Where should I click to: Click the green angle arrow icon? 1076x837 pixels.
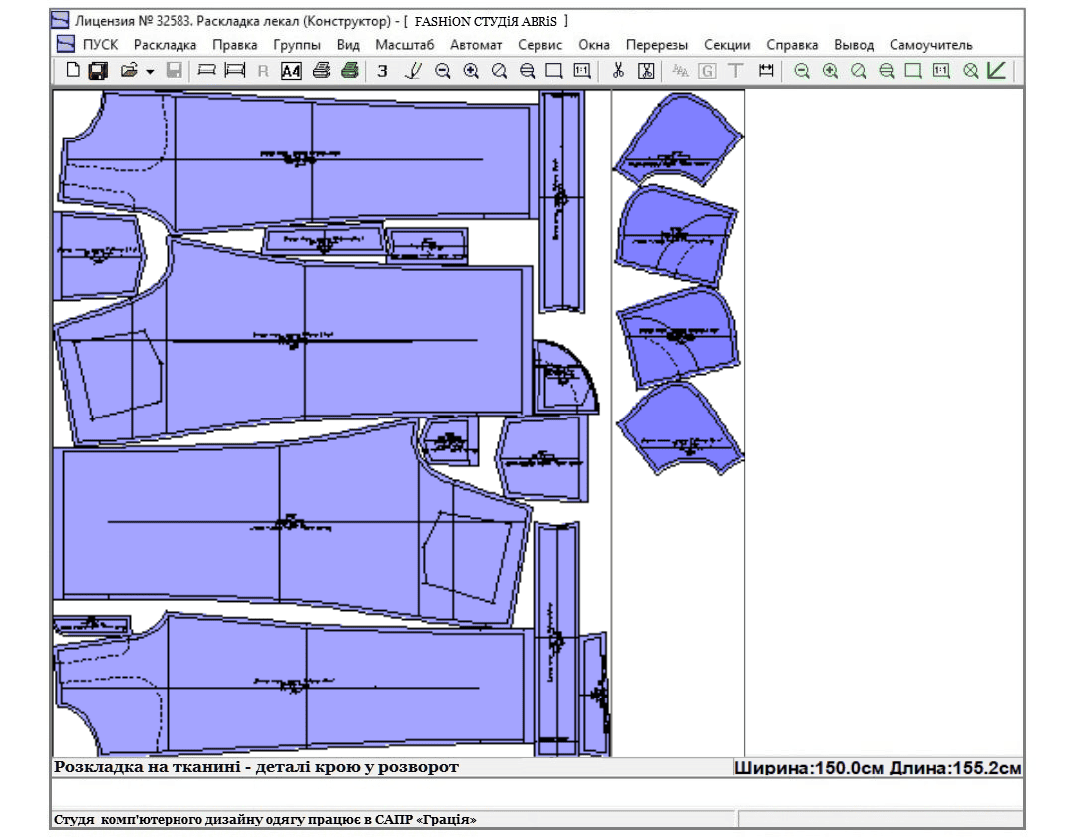(996, 71)
